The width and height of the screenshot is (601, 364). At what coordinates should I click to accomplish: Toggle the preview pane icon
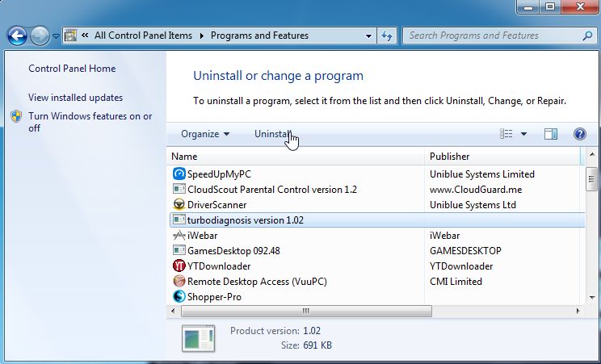(551, 134)
